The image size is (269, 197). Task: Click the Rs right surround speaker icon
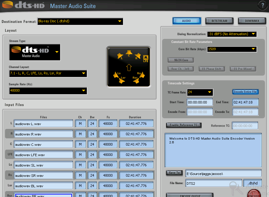pyautogui.click(x=141, y=75)
